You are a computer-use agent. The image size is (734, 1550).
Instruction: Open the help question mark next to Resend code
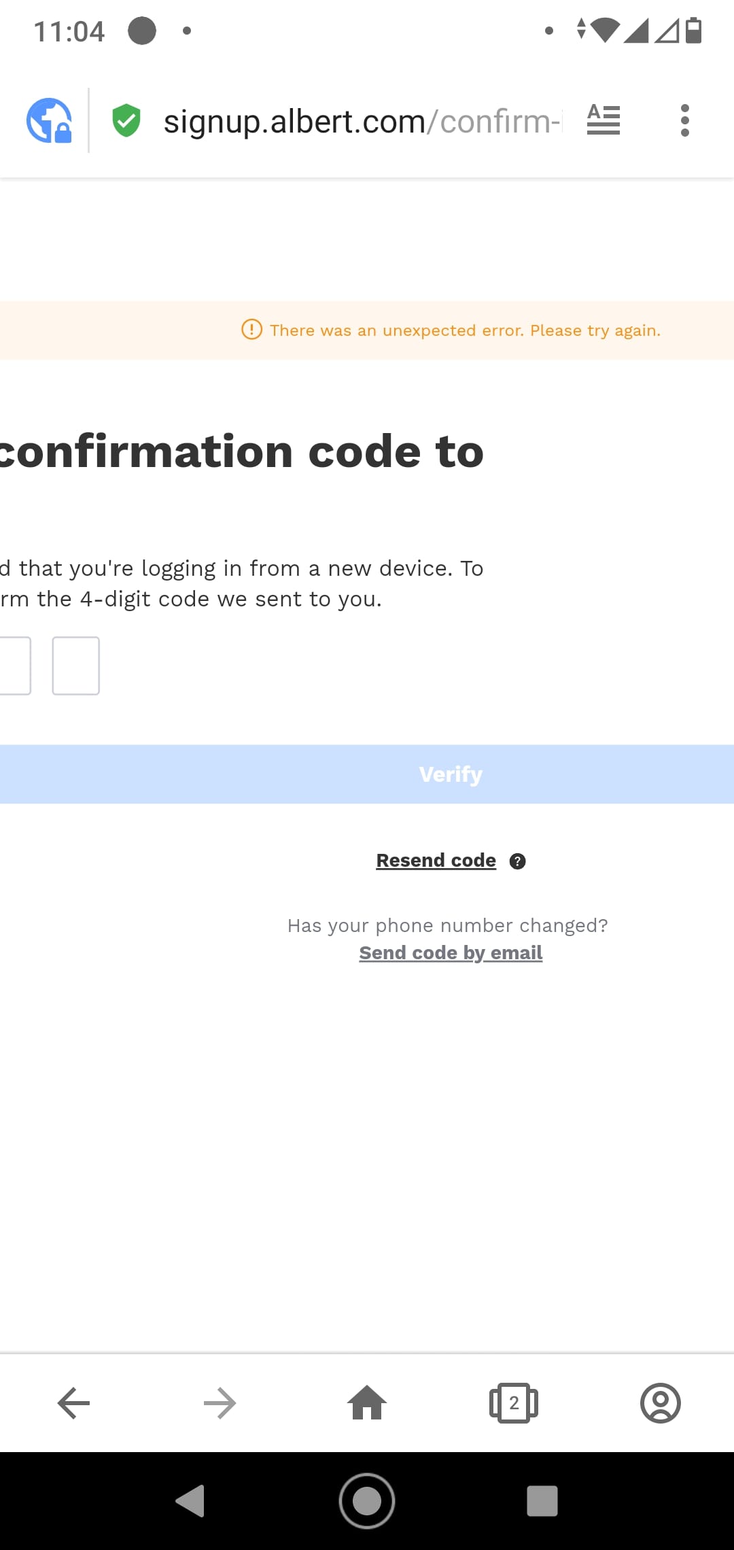518,861
